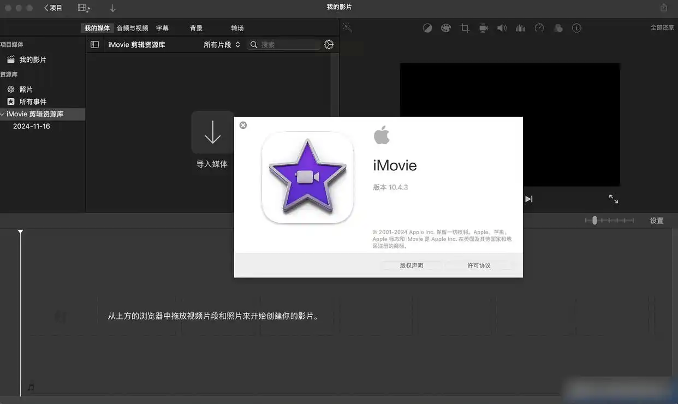Close the About iMovie dialog
678x404 pixels.
243,125
